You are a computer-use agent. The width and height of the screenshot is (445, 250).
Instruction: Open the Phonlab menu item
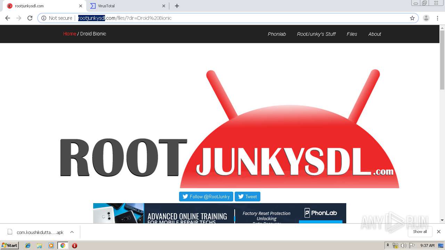[x=277, y=34]
